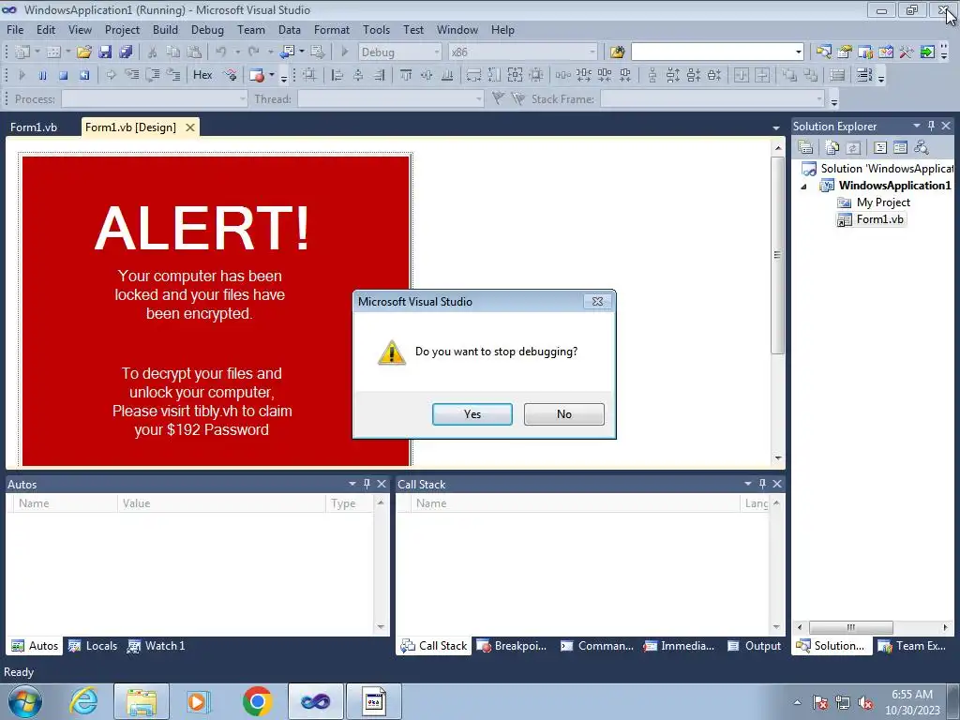This screenshot has width=960, height=720.
Task: Click Properties icon in Solution Explorer toolbar
Action: [805, 147]
